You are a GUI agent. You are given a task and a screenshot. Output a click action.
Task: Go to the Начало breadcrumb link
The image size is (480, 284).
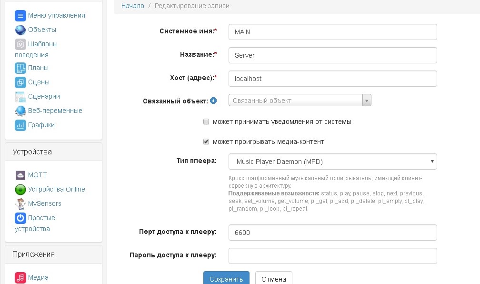tap(132, 6)
